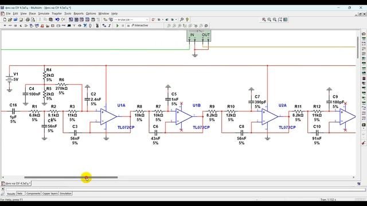Select resistor R10 12kΩ

tap(231, 112)
